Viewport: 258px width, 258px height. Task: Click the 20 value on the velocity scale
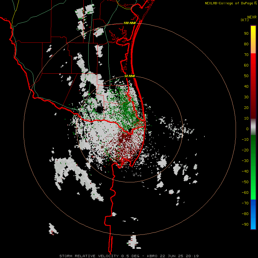point(246,108)
